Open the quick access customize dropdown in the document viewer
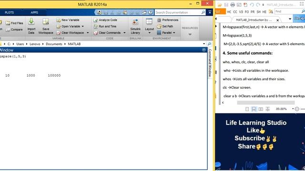The image size is (305, 171). click(x=263, y=5)
